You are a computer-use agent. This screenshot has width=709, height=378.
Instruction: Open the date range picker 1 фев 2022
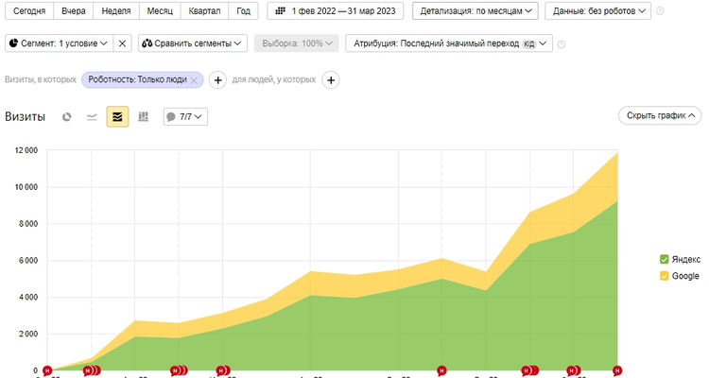click(x=335, y=10)
